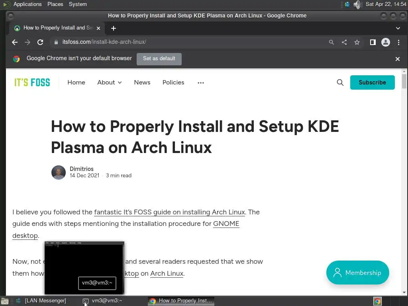Click the '3 min read' text
408x306 pixels.
[x=119, y=176]
